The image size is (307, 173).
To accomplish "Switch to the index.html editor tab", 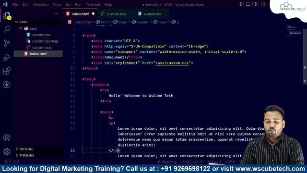I will point(80,14).
